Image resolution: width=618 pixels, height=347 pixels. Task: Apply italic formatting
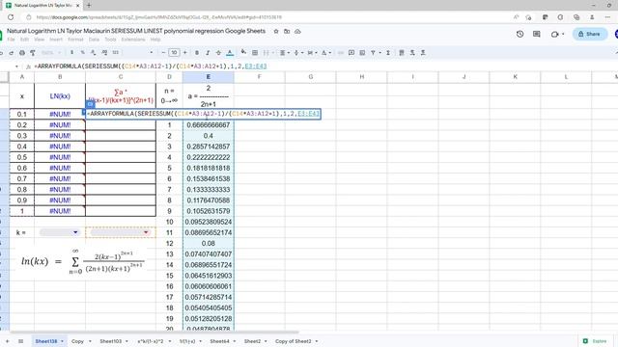208,53
